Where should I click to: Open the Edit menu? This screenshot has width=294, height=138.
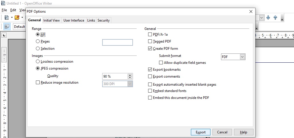(13, 10)
